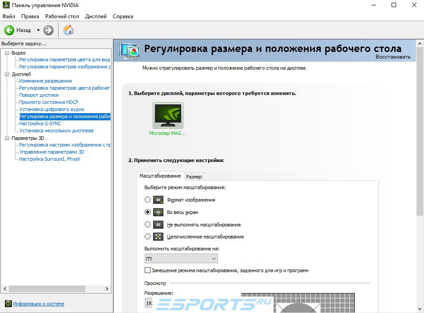Screen dimensions: 424x313
Task: Switch to the 'Размер' tab
Action: click(x=194, y=177)
